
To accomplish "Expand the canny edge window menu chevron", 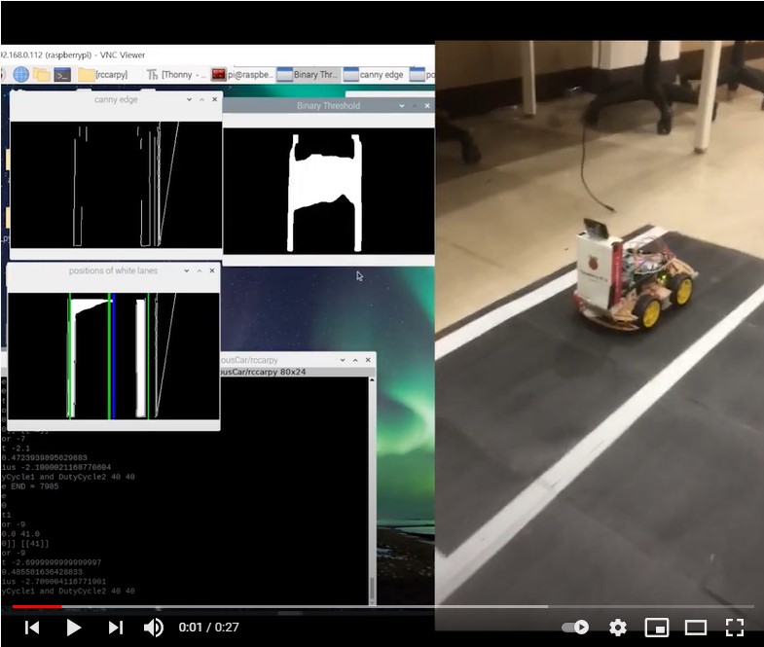I will [189, 99].
